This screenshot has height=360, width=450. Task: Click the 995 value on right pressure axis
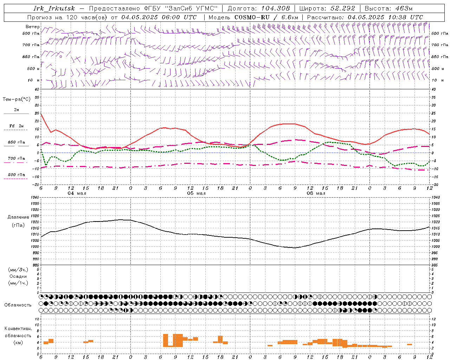pos(436,253)
